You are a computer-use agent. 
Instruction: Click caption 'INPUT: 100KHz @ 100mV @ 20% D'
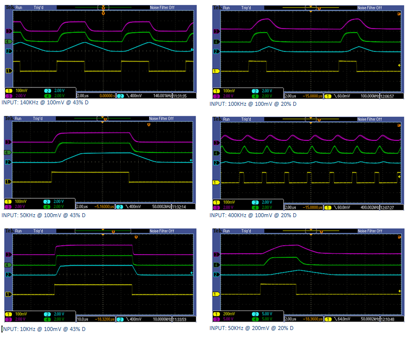pos(253,104)
